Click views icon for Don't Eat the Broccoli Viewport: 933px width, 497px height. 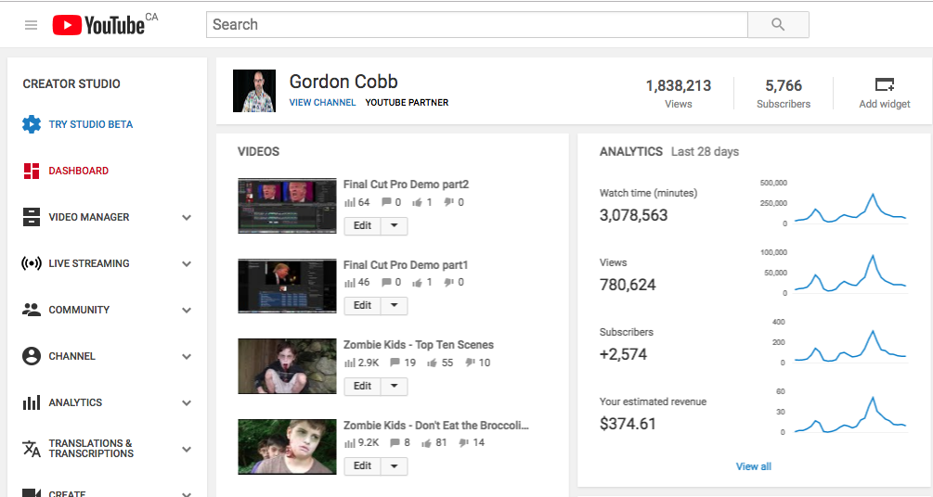click(x=350, y=443)
